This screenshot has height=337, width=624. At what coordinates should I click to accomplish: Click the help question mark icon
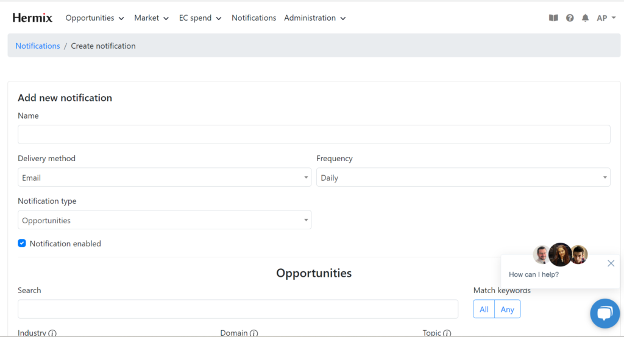[x=570, y=18]
